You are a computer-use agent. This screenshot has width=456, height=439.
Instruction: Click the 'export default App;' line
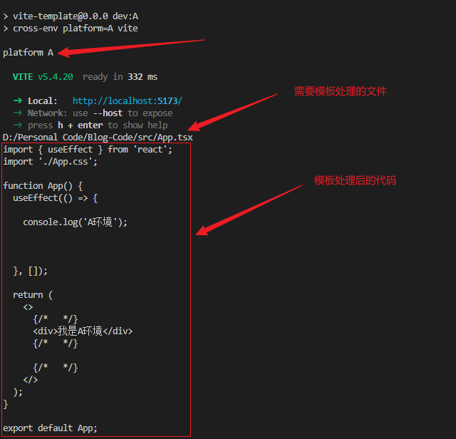50,428
